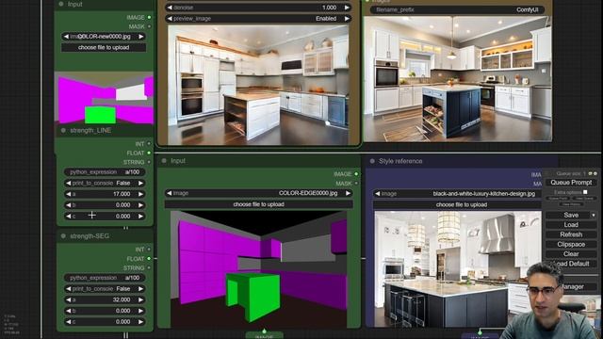The height and width of the screenshot is (339, 603).
Task: Edit the python_expression field in strength-SEG
Action: pyautogui.click(x=105, y=278)
